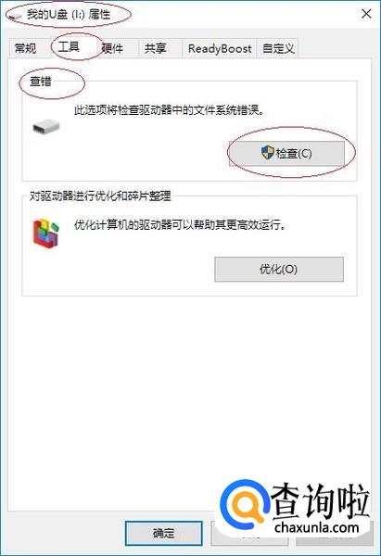
Task: Click the chaxunla.com watermark text
Action: click(x=317, y=527)
